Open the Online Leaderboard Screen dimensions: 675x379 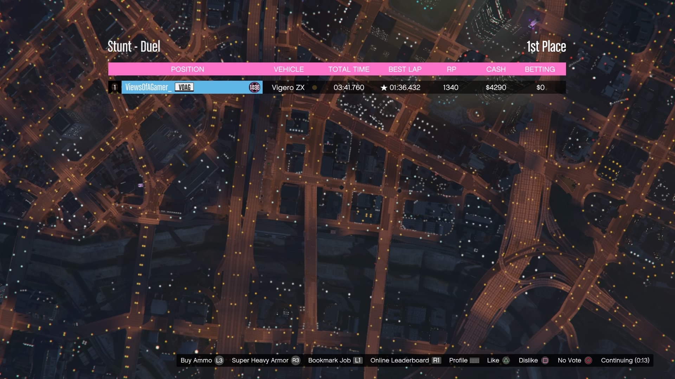(400, 360)
